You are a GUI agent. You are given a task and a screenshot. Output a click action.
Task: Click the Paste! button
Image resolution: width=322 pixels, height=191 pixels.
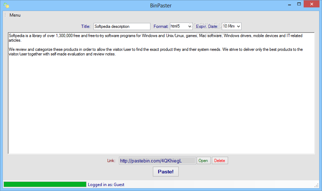(166, 172)
